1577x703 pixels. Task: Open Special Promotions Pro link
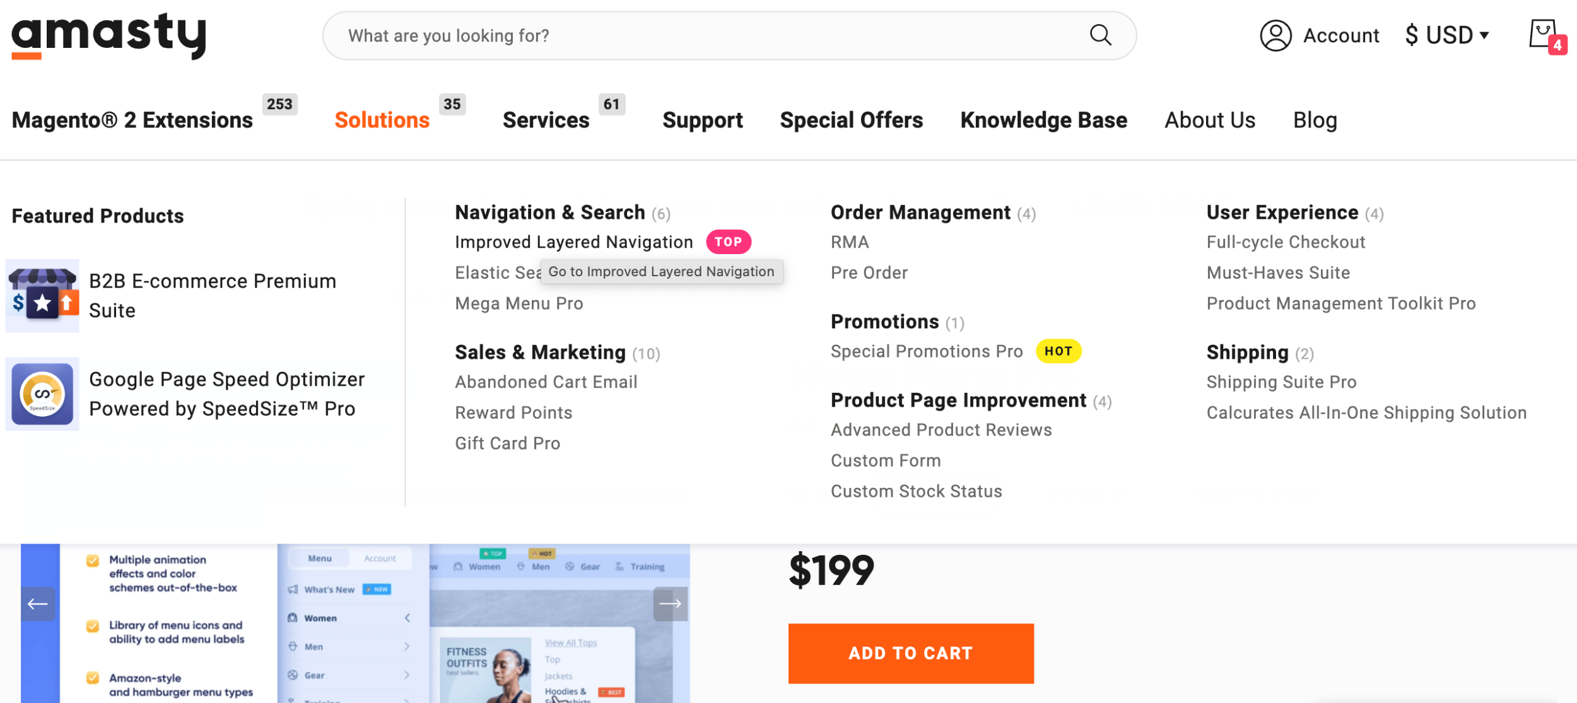pyautogui.click(x=926, y=352)
